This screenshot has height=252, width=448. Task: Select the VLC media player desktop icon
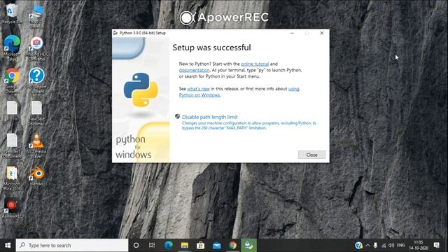tap(36, 145)
